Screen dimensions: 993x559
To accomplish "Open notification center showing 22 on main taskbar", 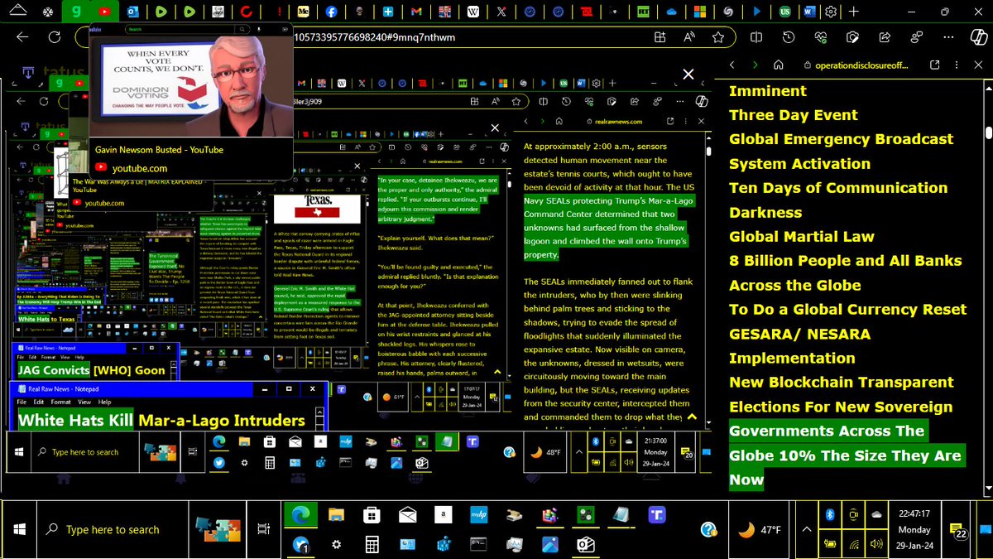I will [x=956, y=529].
